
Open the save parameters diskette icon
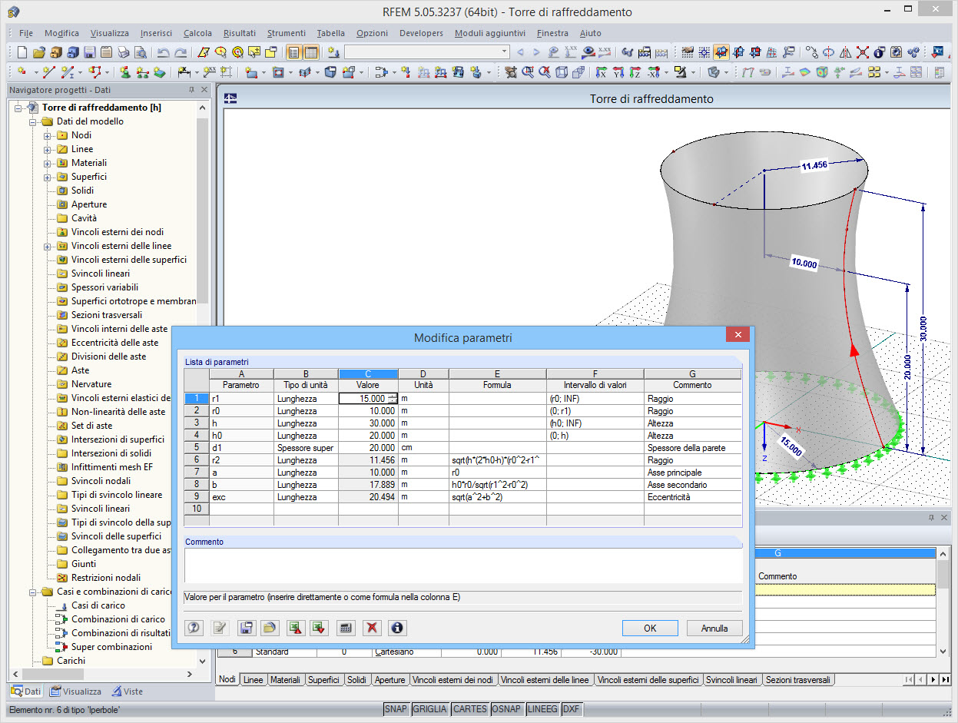pos(246,628)
